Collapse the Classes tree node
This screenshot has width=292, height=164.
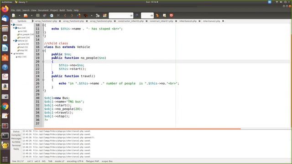tap(11, 25)
